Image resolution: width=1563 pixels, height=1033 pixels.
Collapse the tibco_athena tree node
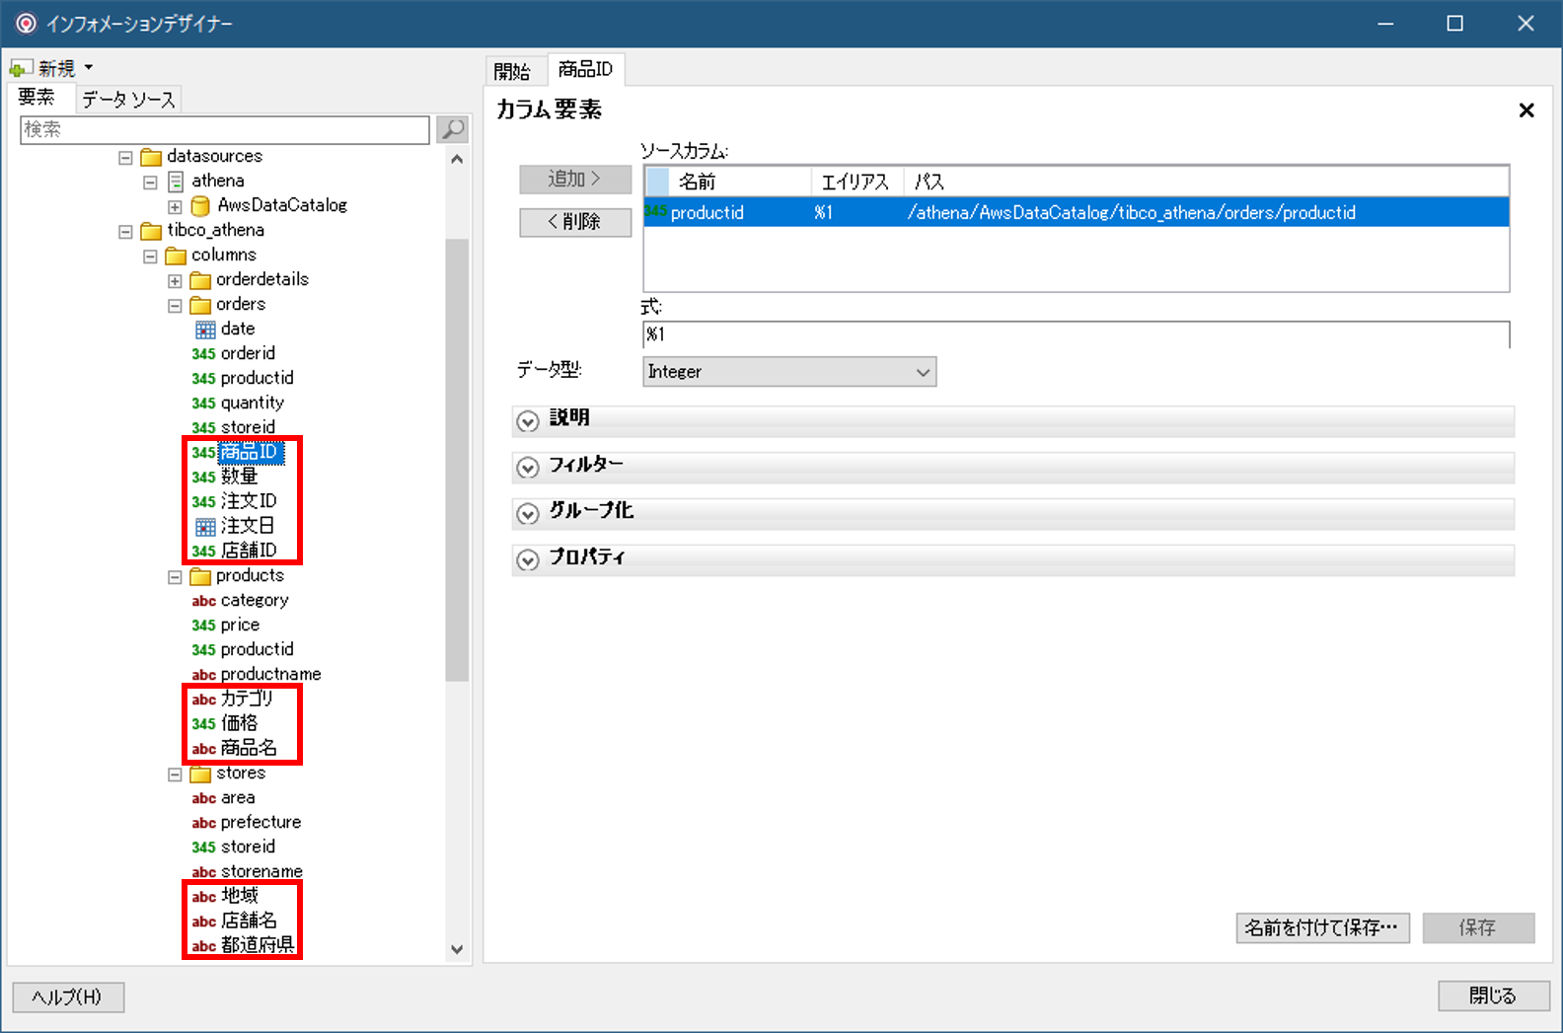125,232
